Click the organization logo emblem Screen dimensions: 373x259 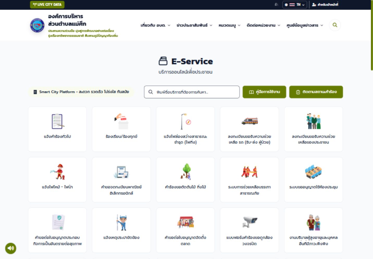(x=37, y=25)
